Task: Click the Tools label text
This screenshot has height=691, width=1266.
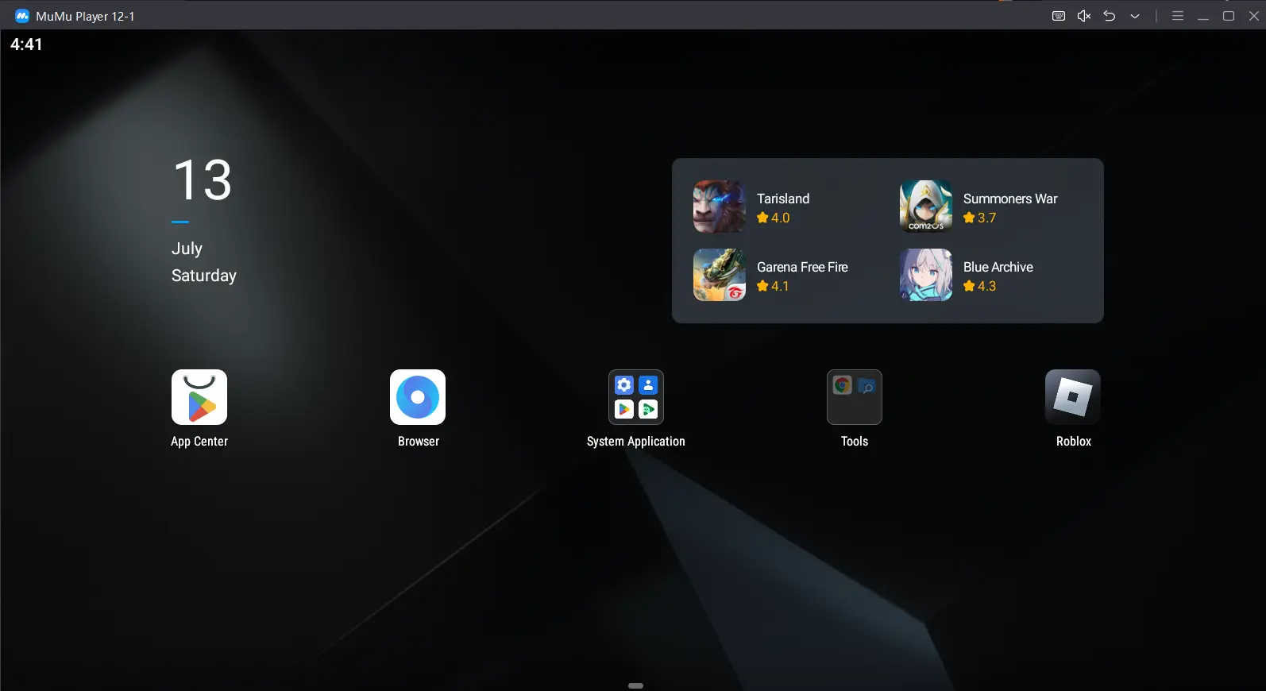Action: pos(855,442)
